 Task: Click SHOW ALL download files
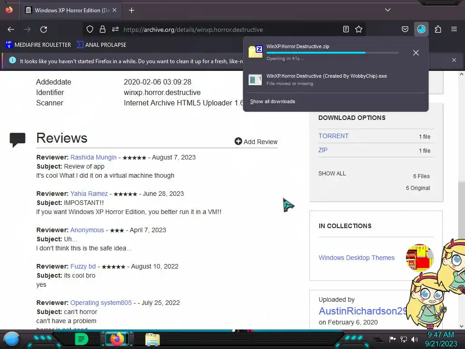[x=332, y=174]
